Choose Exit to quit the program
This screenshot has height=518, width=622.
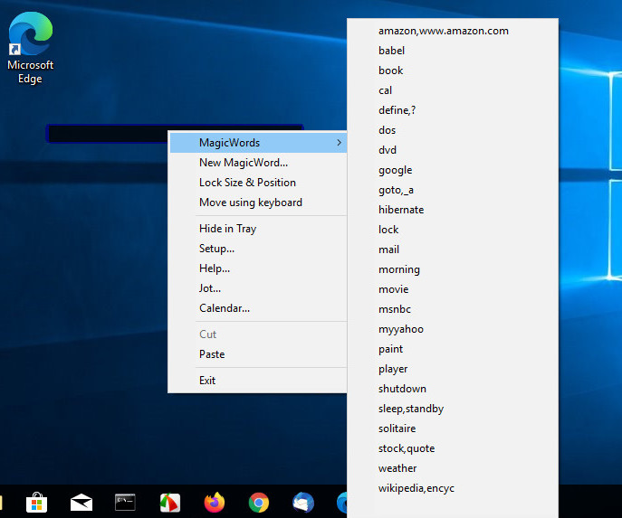[x=258, y=381]
